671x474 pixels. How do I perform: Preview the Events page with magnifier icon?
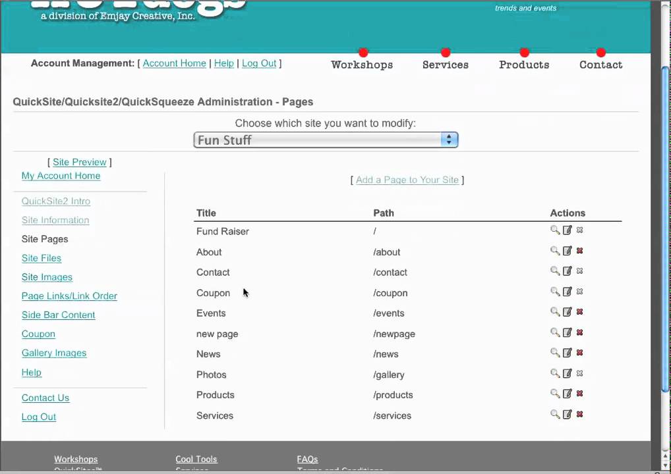coord(555,312)
